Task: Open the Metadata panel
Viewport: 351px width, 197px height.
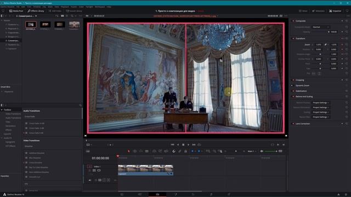Action: click(318, 11)
